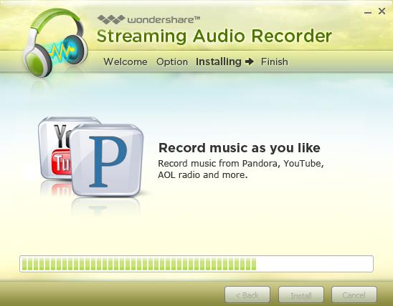
Task: Minimize the installer window
Action: tap(368, 12)
